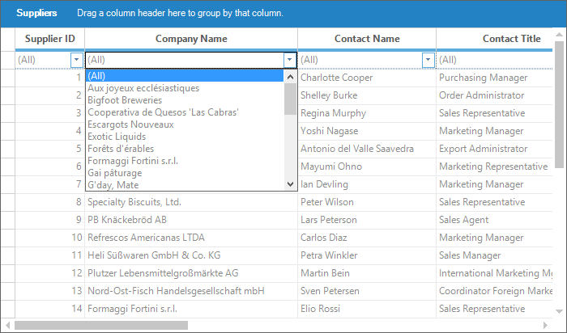Image resolution: width=567 pixels, height=333 pixels.
Task: Click the Supplier ID filter (All) field
Action: (x=43, y=60)
